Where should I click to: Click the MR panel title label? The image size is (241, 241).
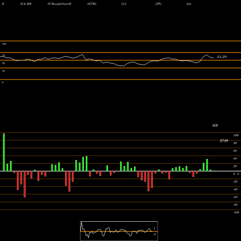[x=215, y=125]
